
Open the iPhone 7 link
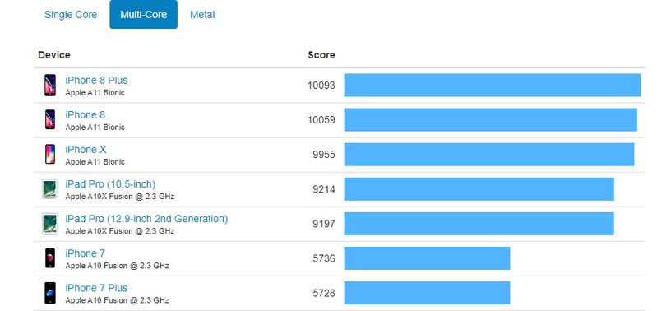click(x=85, y=253)
